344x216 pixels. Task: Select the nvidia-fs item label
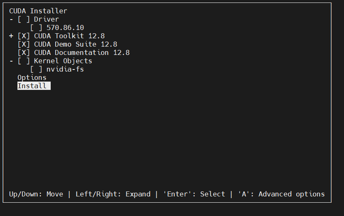pos(65,70)
